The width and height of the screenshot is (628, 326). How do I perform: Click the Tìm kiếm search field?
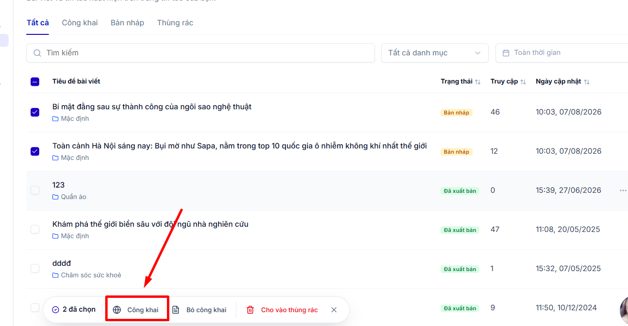pos(200,53)
